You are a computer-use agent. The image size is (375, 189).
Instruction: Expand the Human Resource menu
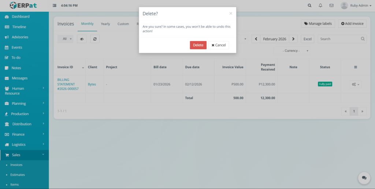(x=25, y=91)
